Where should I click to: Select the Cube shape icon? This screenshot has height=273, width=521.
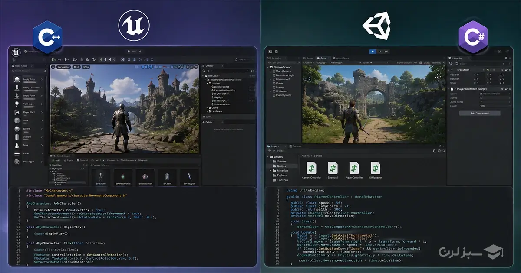click(x=17, y=120)
